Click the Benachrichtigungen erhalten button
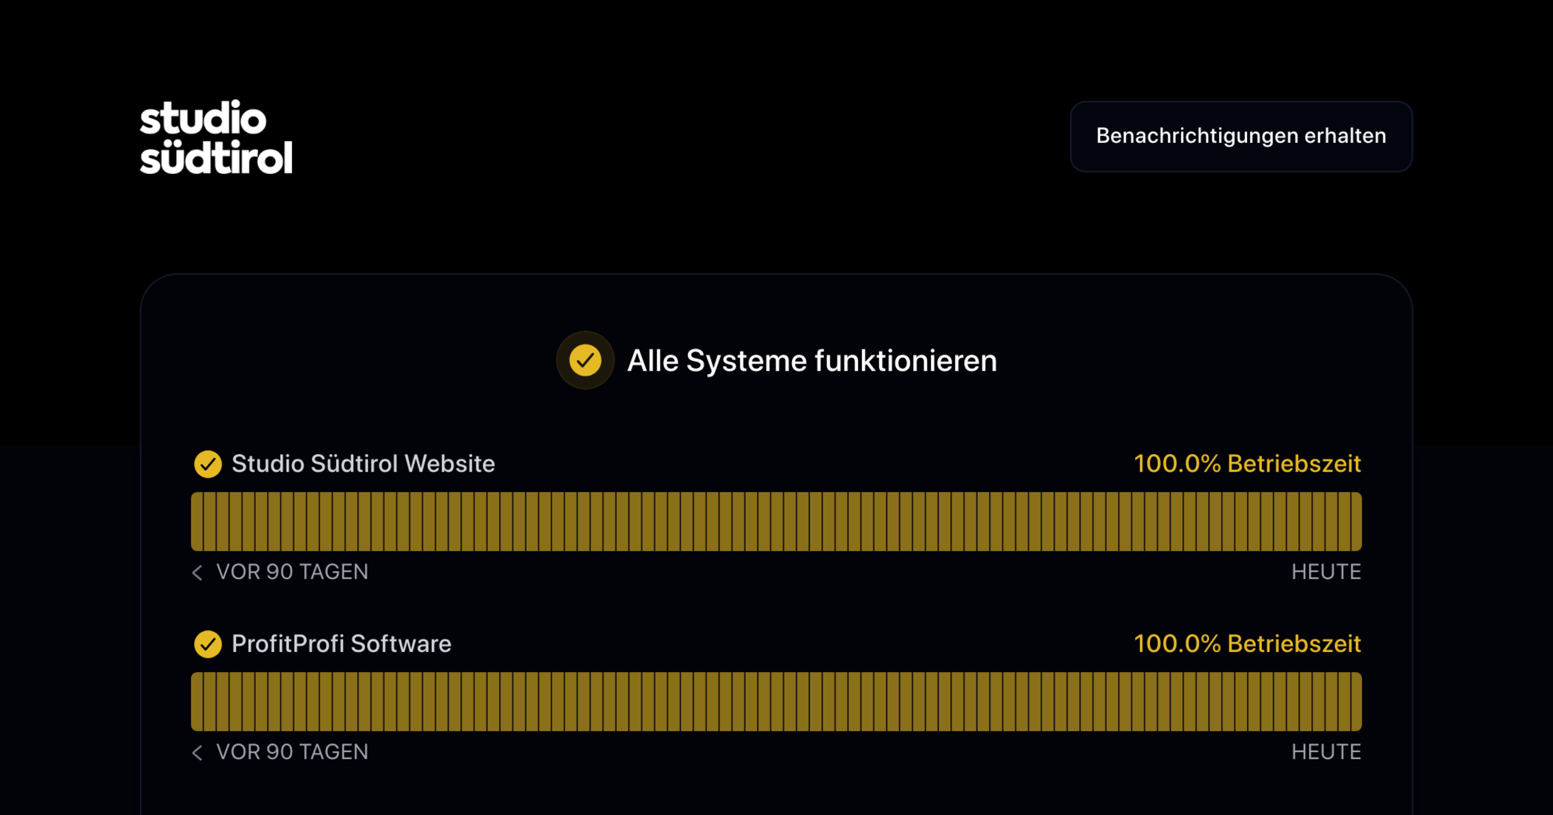Screen dimensions: 1553x815 pos(1240,136)
